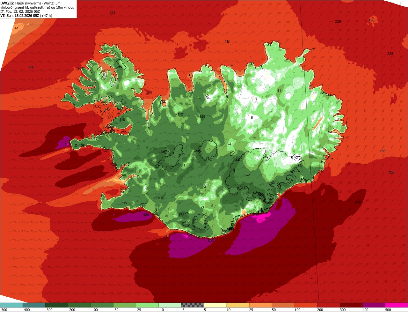Click the light teal legend swatch between -500 and -400
The width and height of the screenshot is (408, 312).
[x=11, y=305]
